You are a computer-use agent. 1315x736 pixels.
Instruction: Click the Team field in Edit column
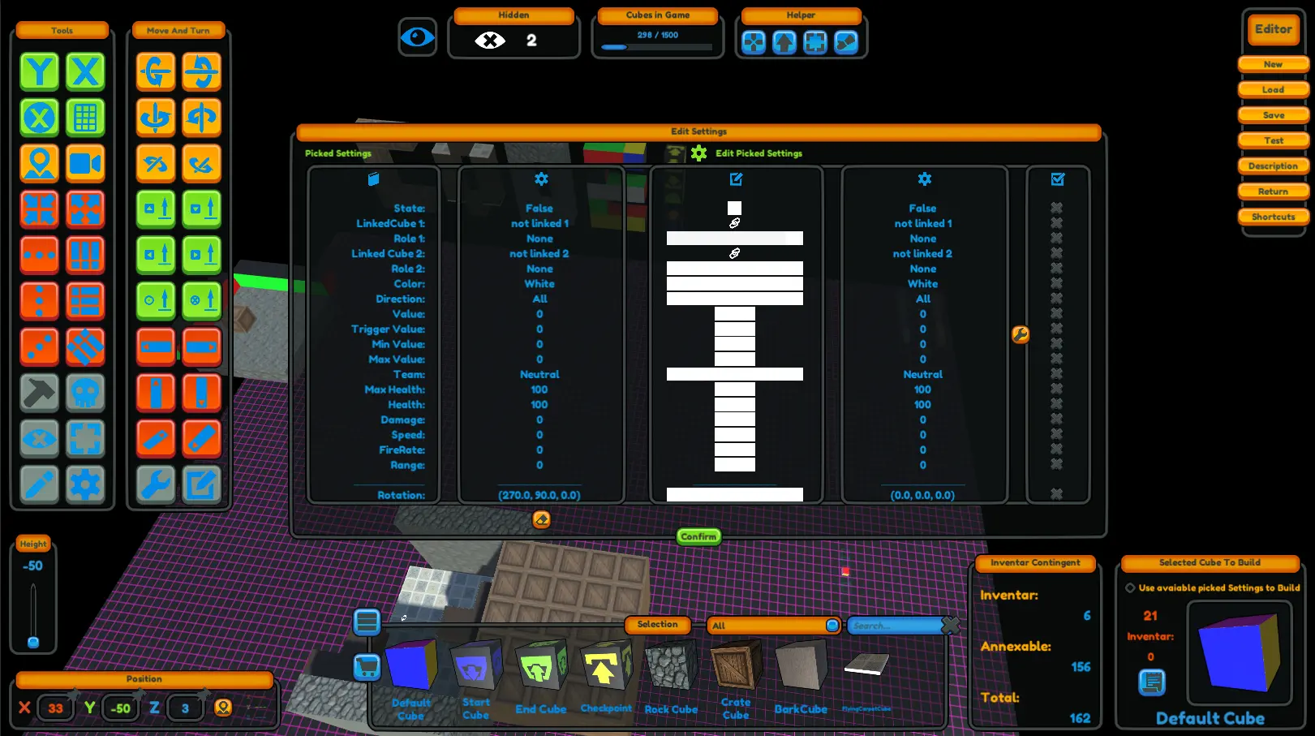click(x=735, y=374)
